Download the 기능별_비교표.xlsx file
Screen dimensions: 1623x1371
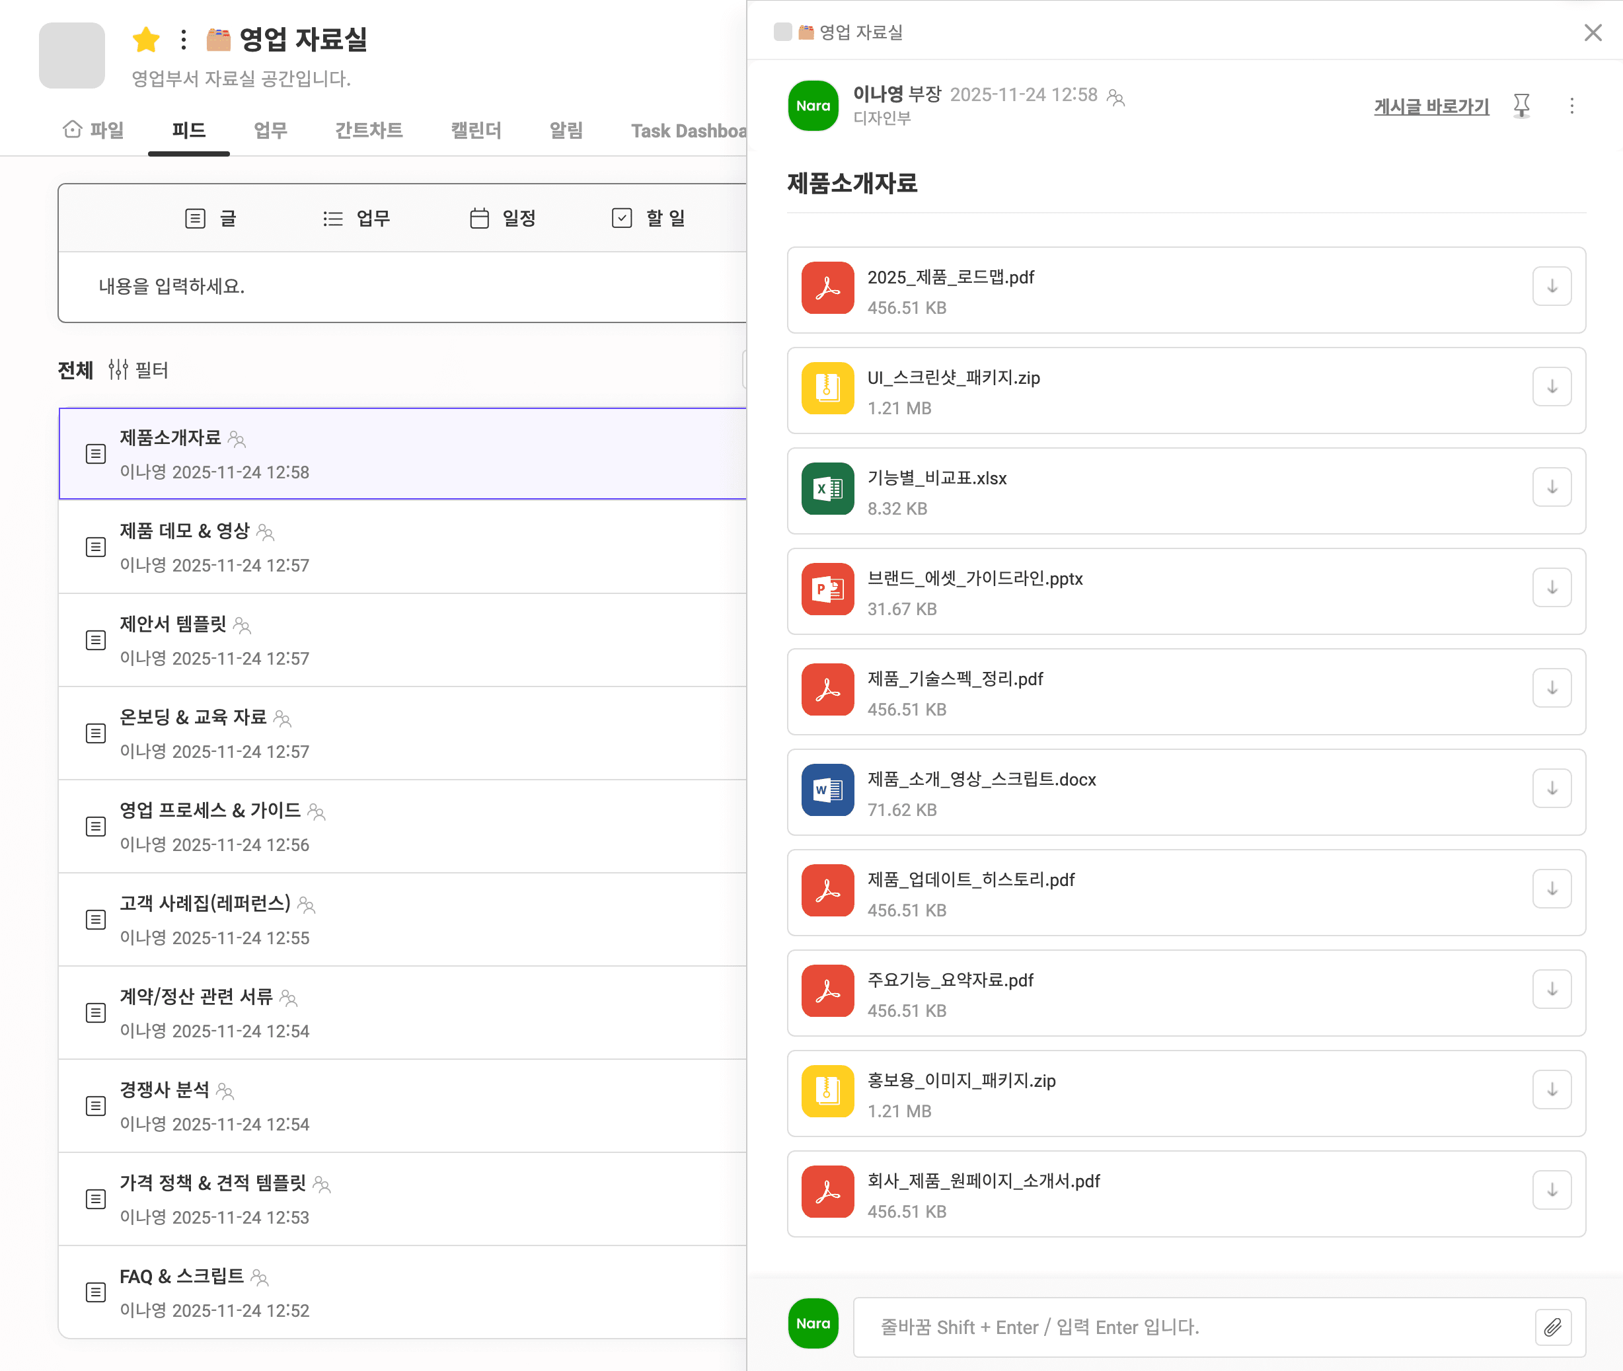point(1552,488)
